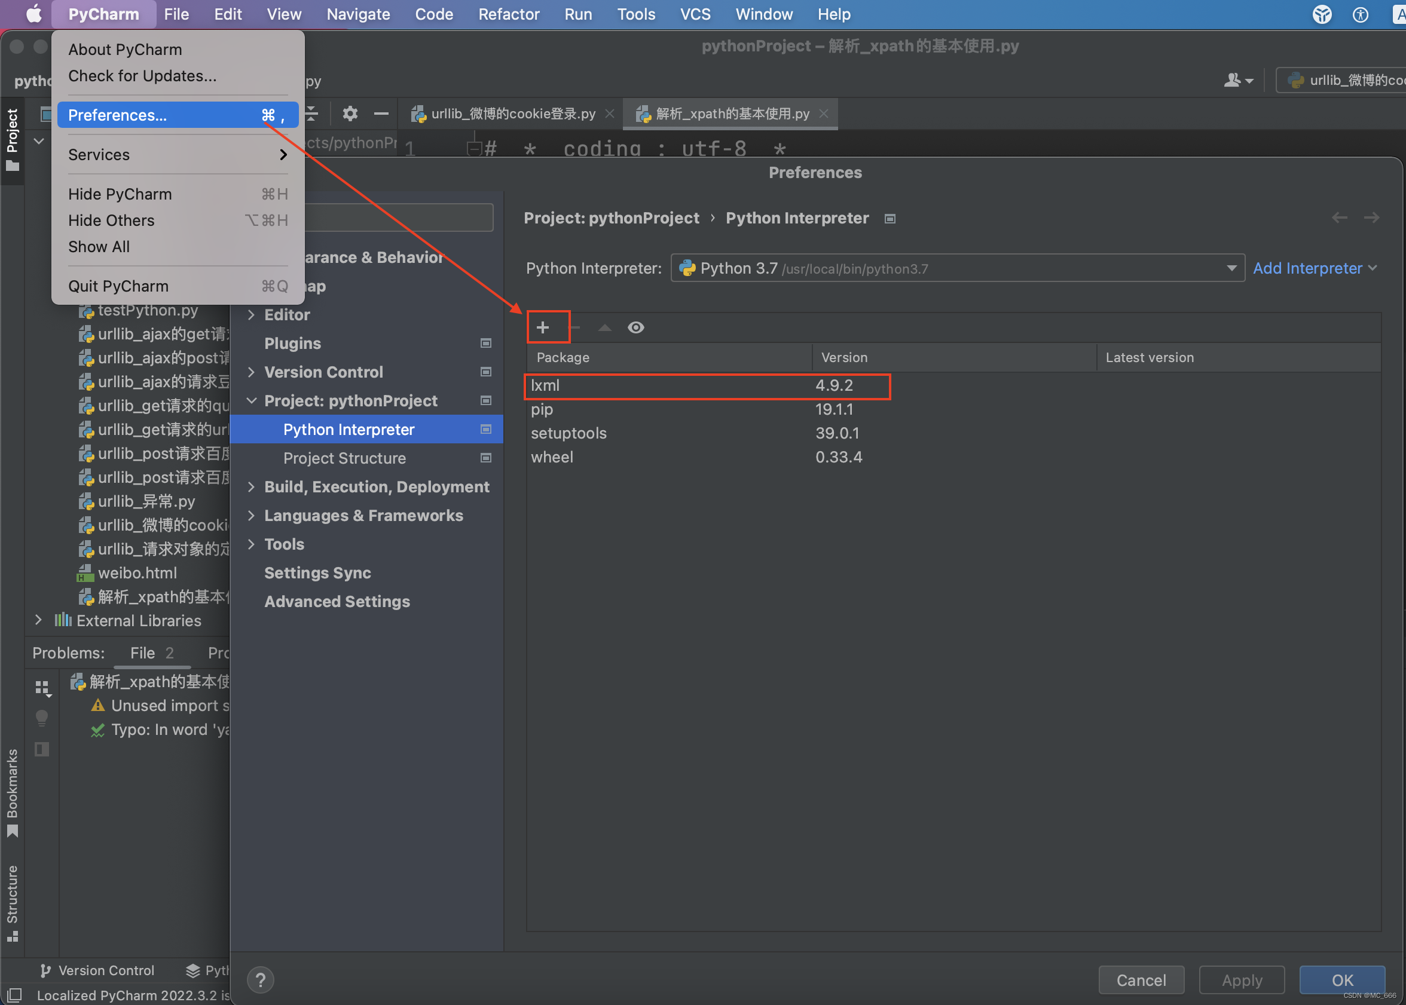Open the Services submenu

178,155
